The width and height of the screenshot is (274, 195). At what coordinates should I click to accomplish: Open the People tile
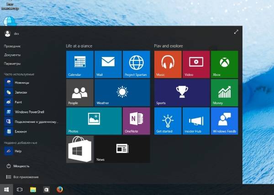pyautogui.click(x=80, y=93)
